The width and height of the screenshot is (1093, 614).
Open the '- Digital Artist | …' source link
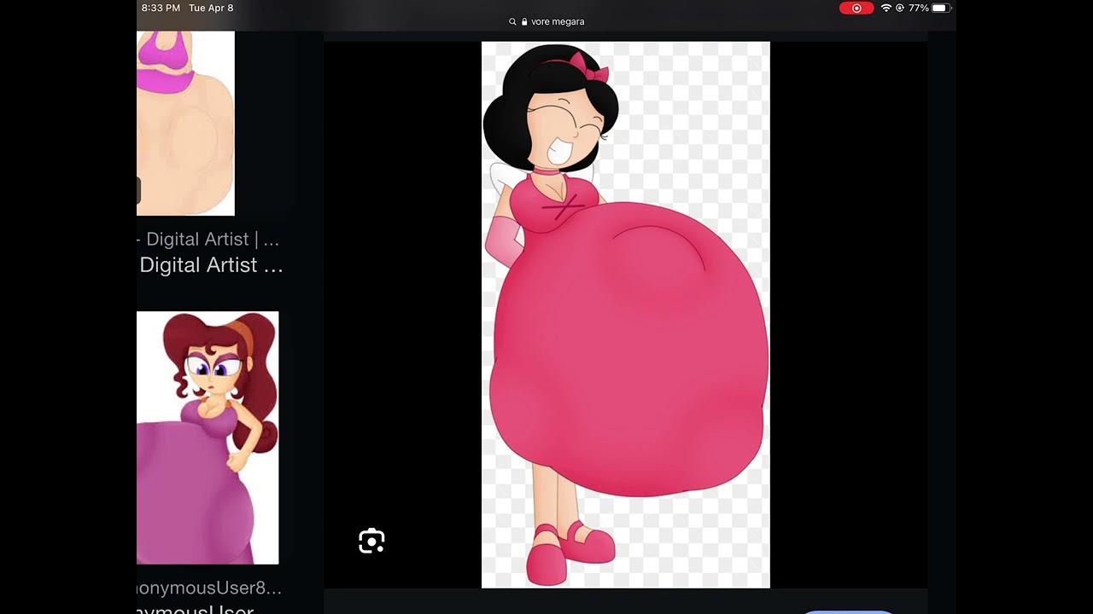207,240
